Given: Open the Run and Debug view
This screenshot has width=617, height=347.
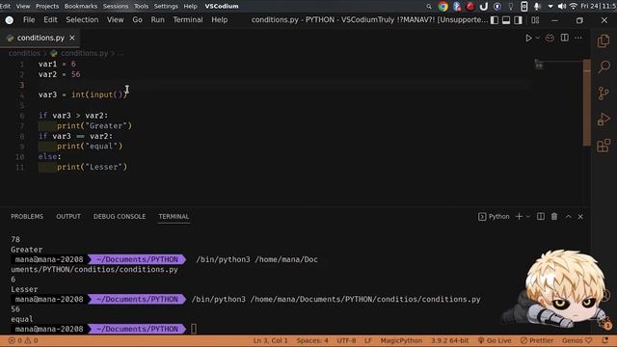Looking at the screenshot, I should [604, 120].
